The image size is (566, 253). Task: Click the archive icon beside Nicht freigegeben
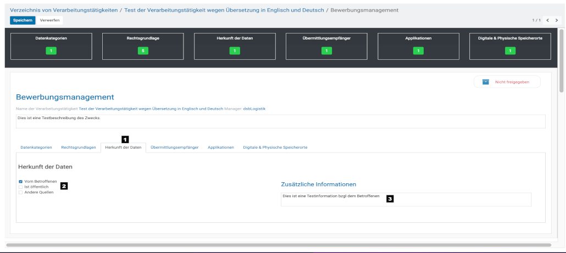[x=485, y=82]
